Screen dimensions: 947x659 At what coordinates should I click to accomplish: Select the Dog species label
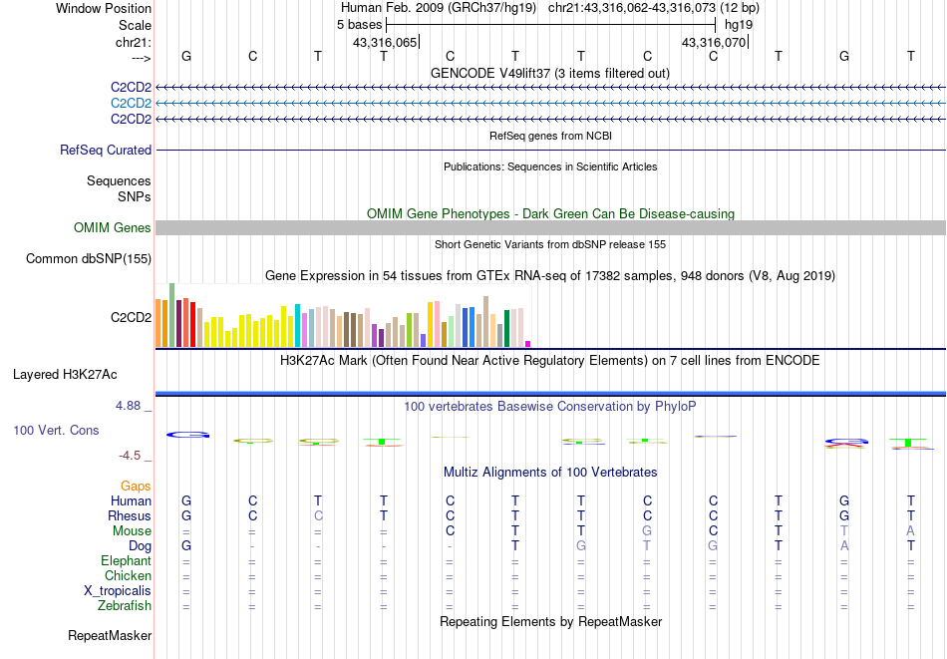pos(140,546)
